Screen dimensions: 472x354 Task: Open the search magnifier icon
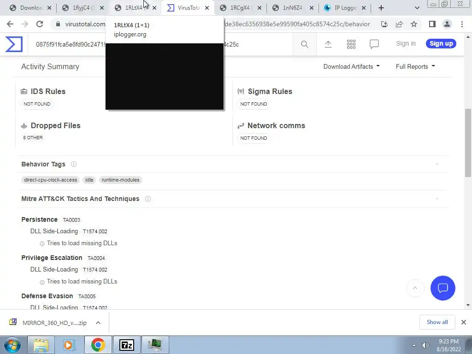[x=304, y=44]
